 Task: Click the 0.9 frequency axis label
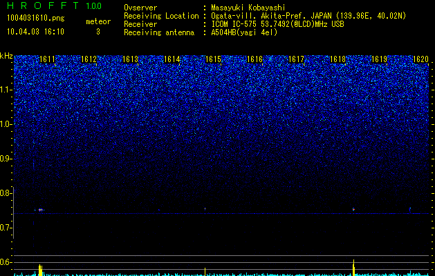click(6, 159)
